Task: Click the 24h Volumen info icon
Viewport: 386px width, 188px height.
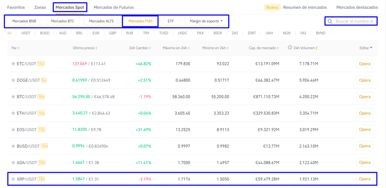Action: pyautogui.click(x=290, y=48)
